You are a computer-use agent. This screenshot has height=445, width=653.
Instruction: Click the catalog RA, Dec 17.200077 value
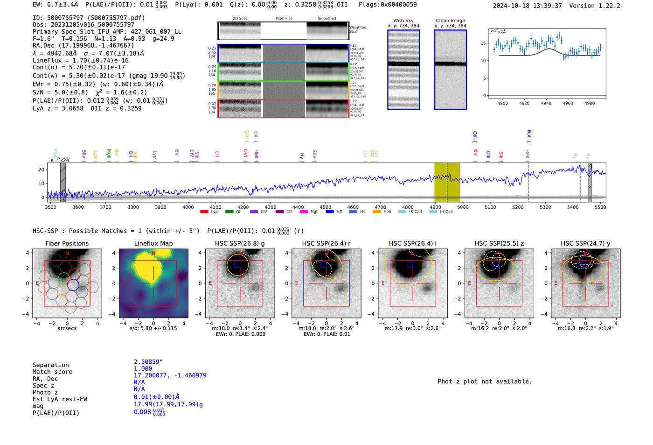170,375
